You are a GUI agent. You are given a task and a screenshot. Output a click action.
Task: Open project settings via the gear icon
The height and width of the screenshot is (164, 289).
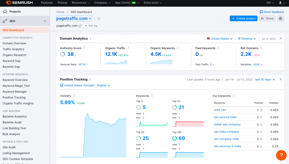280,18
